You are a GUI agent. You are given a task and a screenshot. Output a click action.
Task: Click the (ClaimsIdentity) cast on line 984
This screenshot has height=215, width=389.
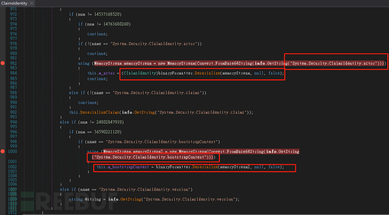click(140, 73)
